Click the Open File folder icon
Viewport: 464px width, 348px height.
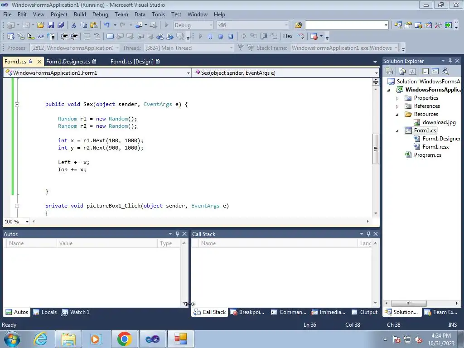pyautogui.click(x=40, y=25)
